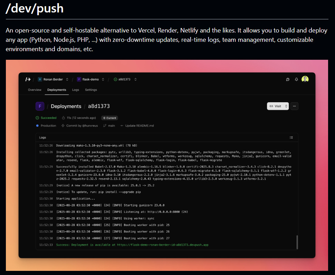The image size is (335, 275).
Task: Click the 11s (12 seconds ago) text
Action: tap(82, 118)
